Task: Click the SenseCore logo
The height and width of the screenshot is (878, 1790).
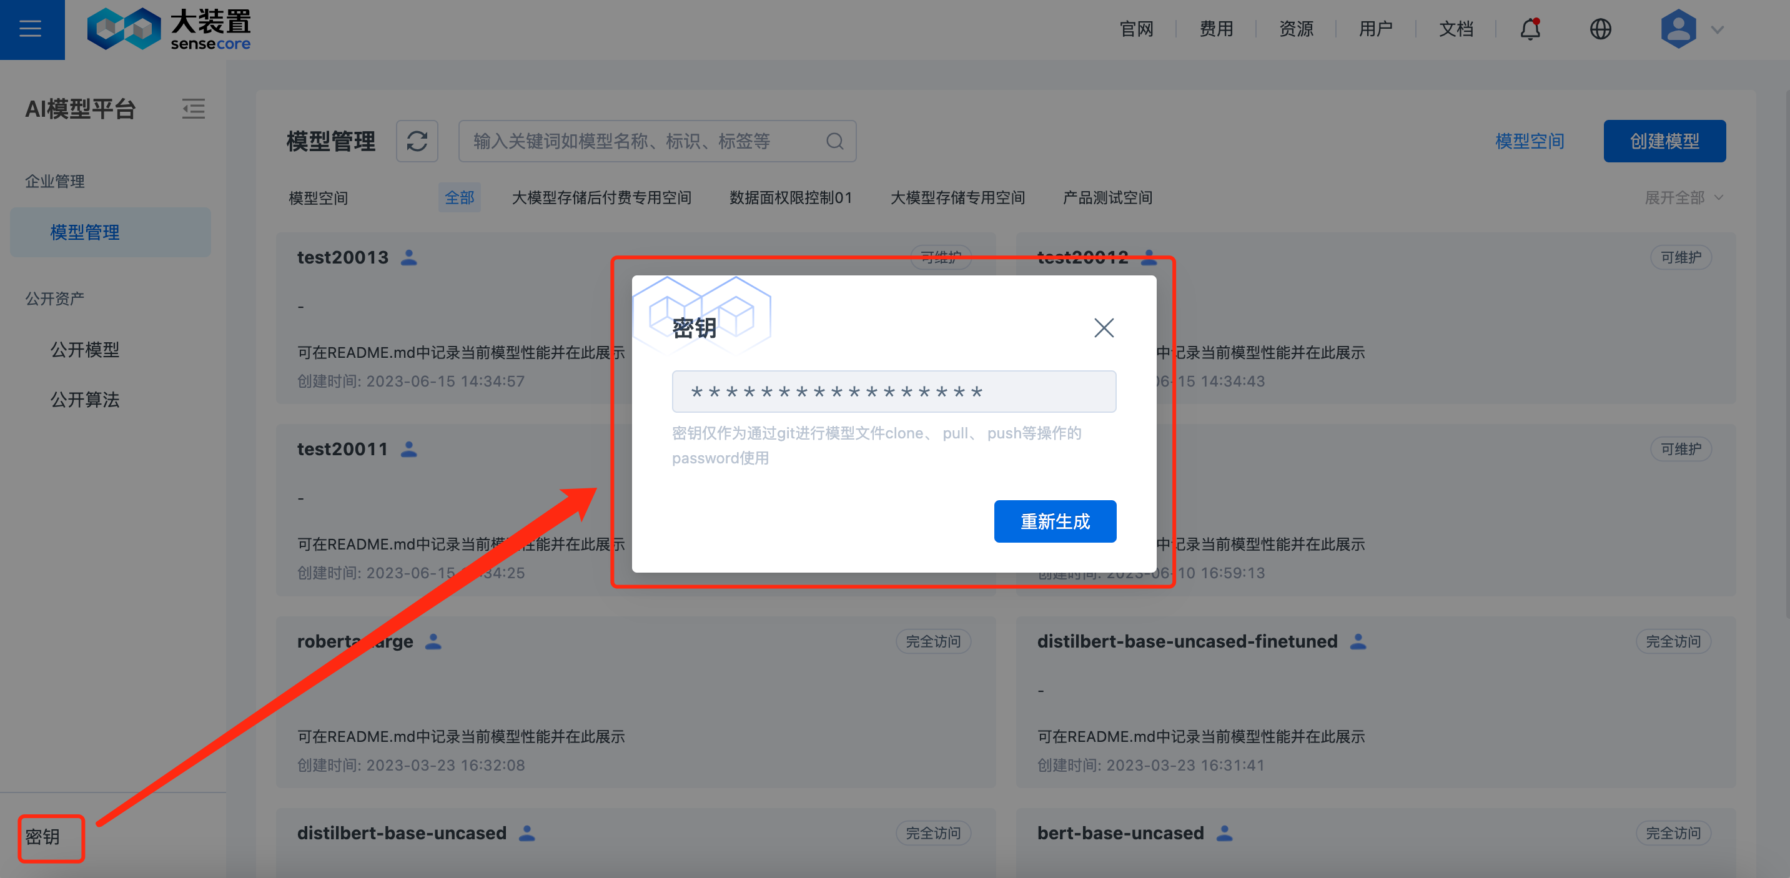Action: click(x=169, y=29)
